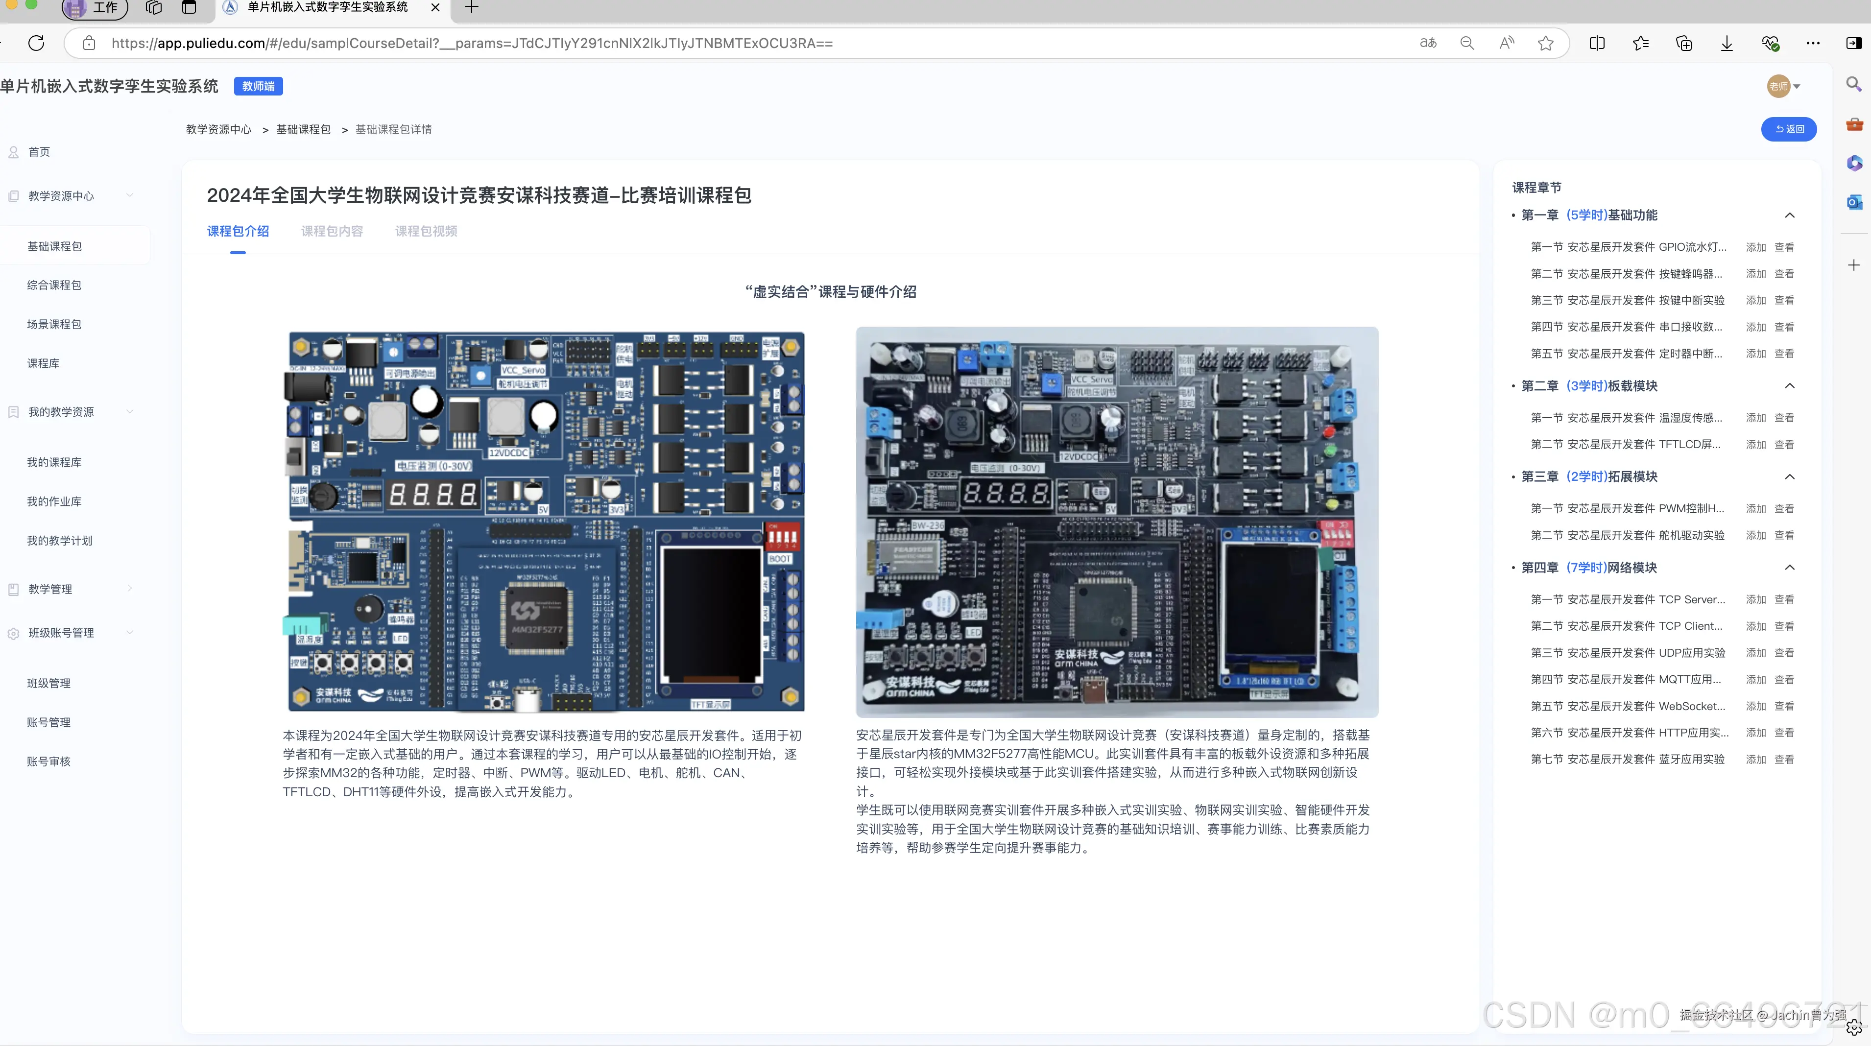Screen dimensions: 1871x1046
Task: Click 查看 for 蓝牙应用实验 section
Action: coord(1784,759)
